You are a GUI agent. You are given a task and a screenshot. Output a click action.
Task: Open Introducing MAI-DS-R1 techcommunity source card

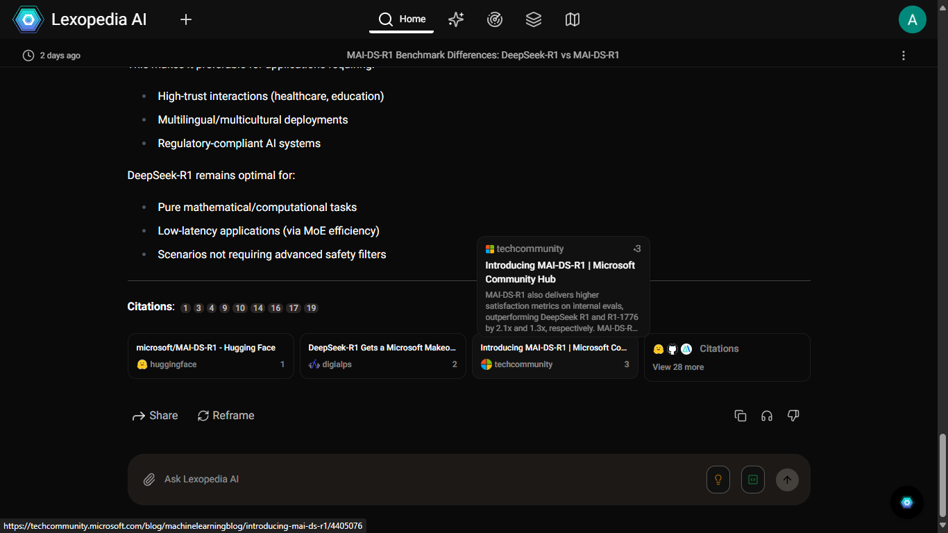pyautogui.click(x=555, y=356)
